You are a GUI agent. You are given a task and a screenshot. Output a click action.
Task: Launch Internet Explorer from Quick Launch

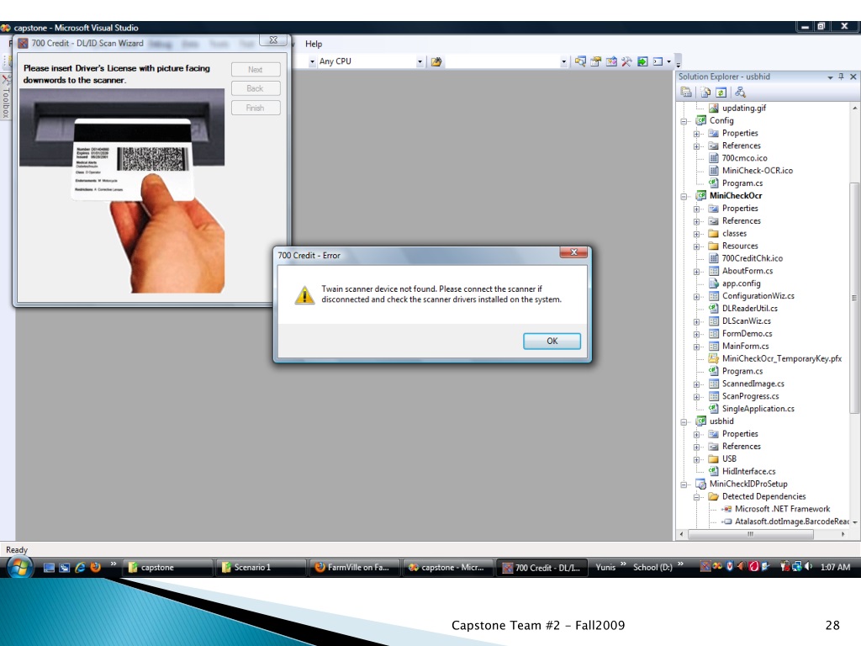click(80, 568)
